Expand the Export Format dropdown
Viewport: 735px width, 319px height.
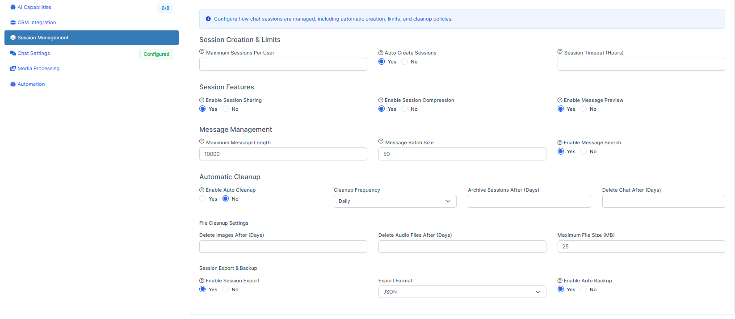462,292
